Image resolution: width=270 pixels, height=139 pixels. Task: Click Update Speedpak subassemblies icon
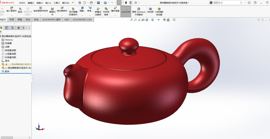point(139,9)
